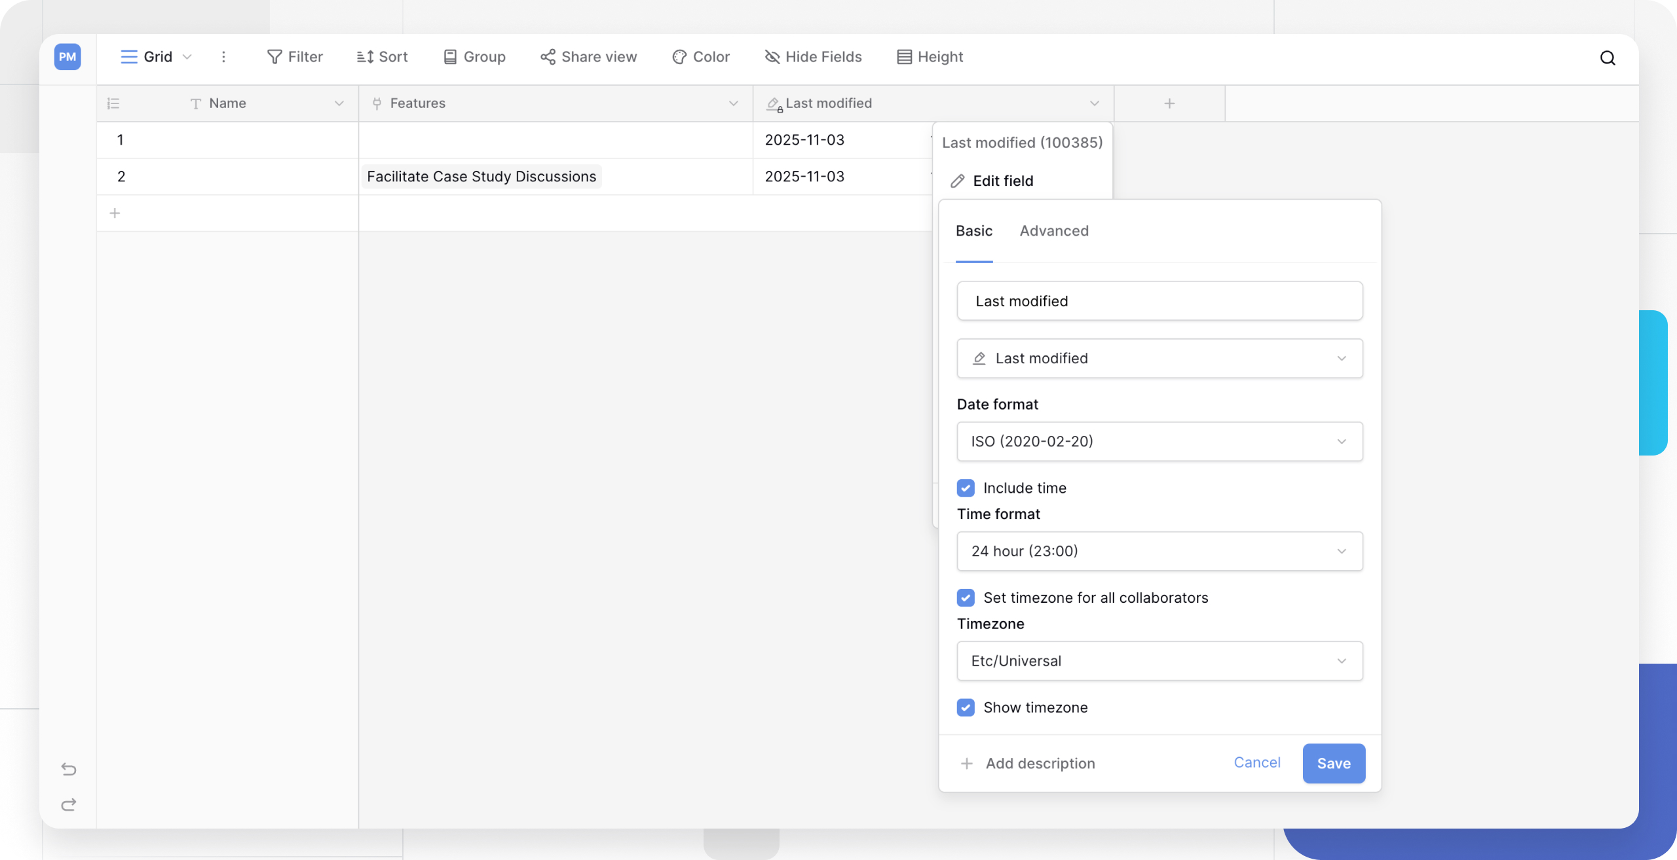
Task: Toggle Set timezone for all collaborators
Action: click(x=966, y=598)
